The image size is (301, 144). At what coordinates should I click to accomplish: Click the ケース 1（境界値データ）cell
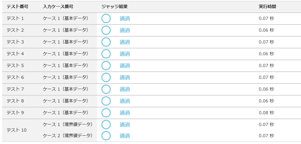coord(68,124)
